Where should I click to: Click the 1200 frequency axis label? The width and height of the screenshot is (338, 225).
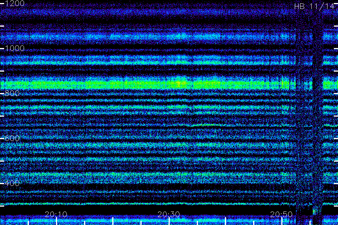[x=14, y=3]
